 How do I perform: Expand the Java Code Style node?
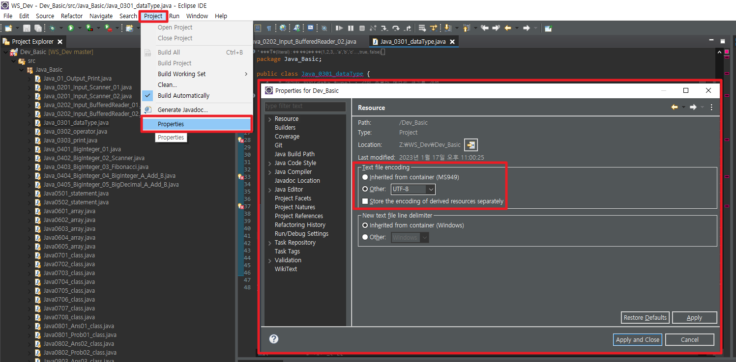269,164
